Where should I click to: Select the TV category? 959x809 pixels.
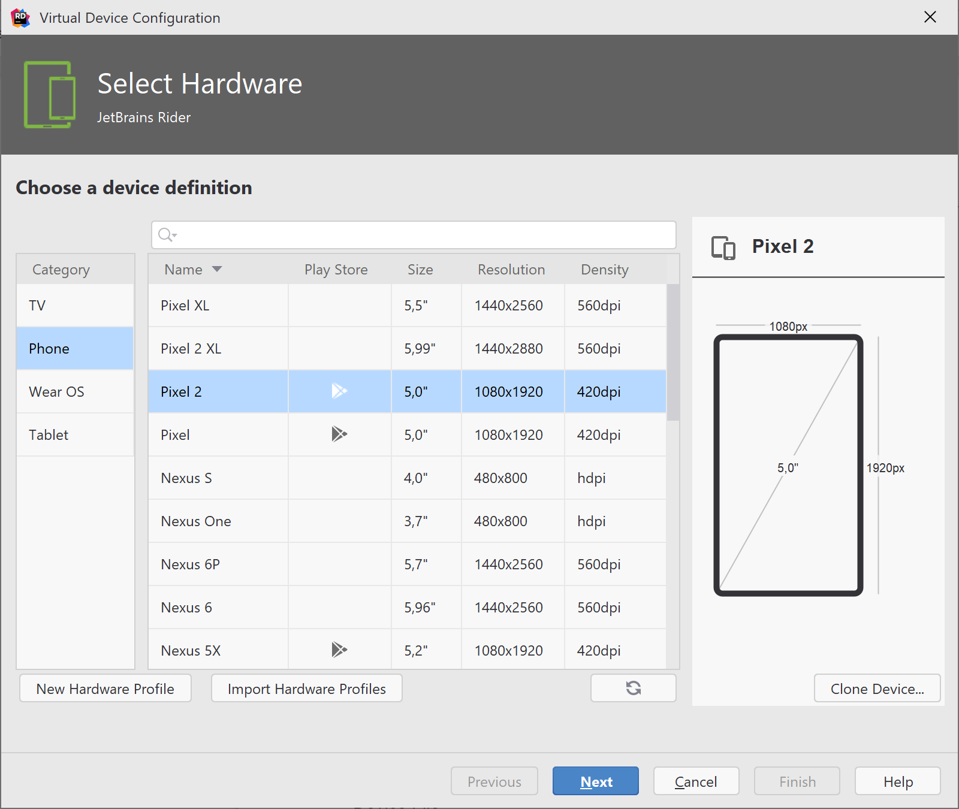75,306
